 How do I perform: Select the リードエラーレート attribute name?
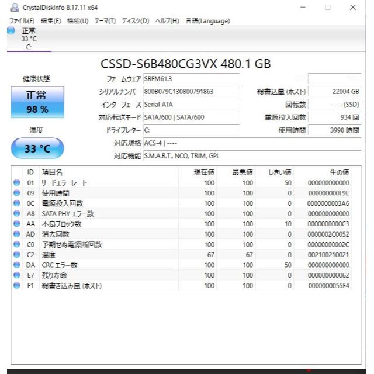coord(64,183)
